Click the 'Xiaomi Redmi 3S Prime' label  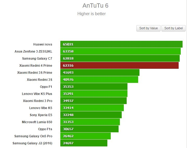[34, 73]
